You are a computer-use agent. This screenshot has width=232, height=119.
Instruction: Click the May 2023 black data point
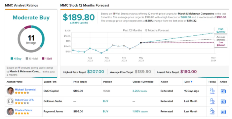coord(141,43)
